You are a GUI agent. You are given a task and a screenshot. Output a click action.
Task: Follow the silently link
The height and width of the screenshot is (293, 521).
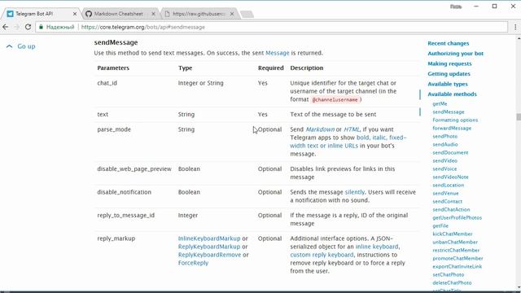coord(355,192)
